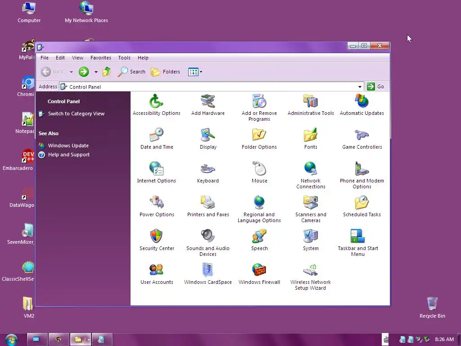Expand the Views button dropdown arrow
Image resolution: width=461 pixels, height=346 pixels.
point(201,72)
